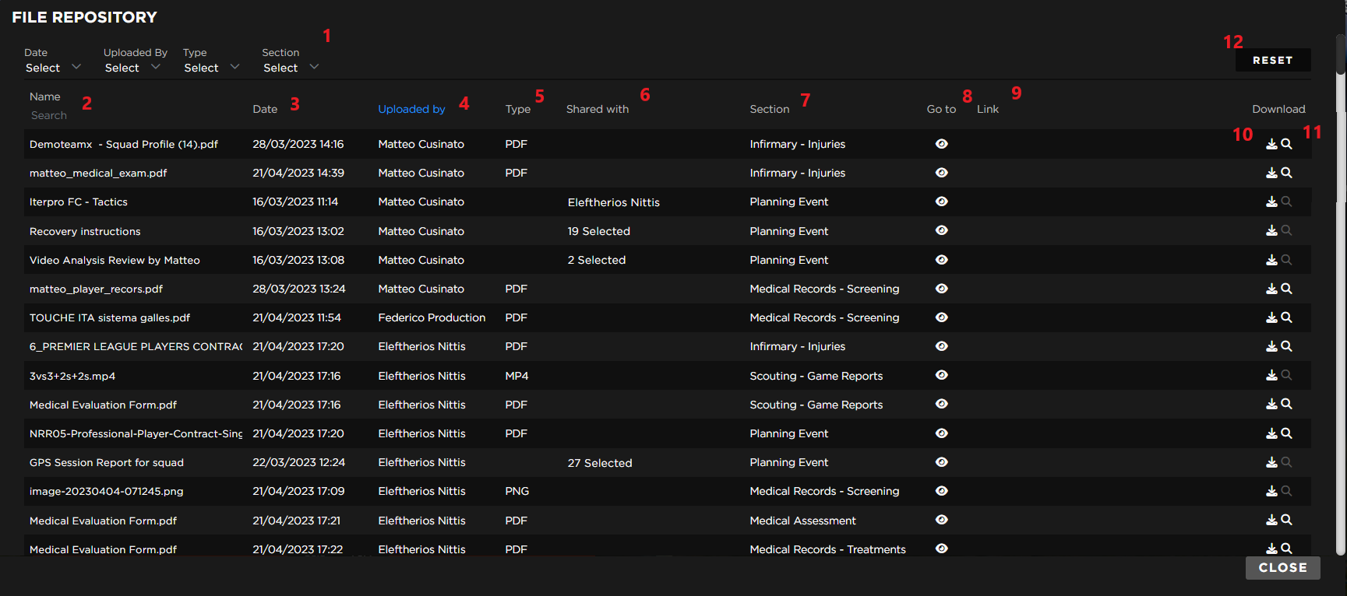
Task: Preview matteo_medical_exam.pdf with the magnifier icon
Action: click(x=1286, y=173)
